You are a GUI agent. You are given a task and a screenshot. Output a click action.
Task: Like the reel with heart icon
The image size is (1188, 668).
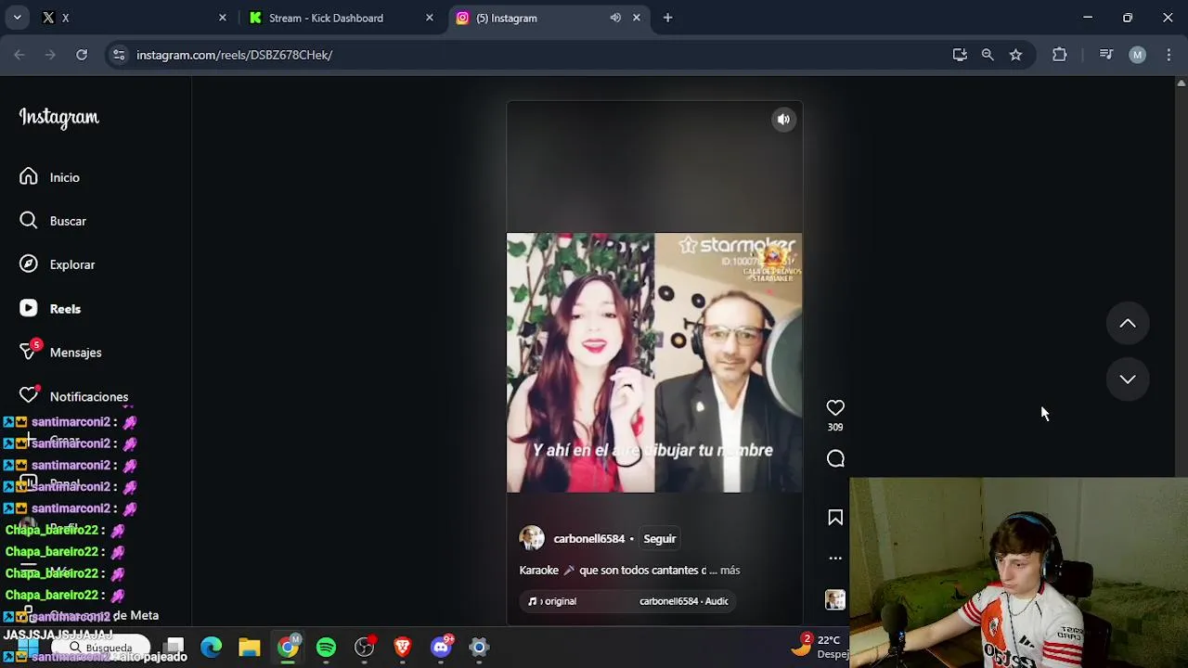pos(835,407)
